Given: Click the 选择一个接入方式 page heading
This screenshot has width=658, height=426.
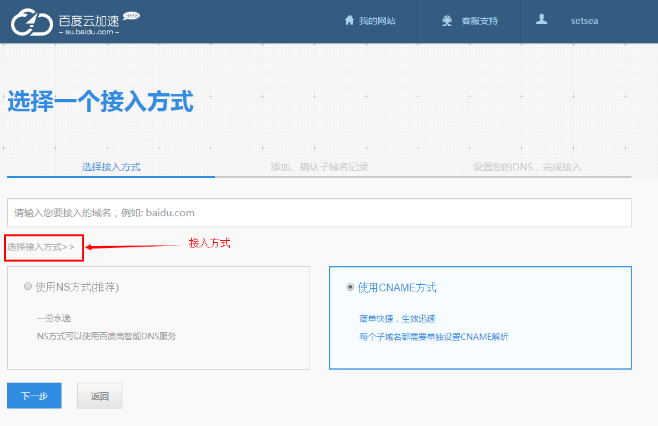Looking at the screenshot, I should tap(100, 101).
